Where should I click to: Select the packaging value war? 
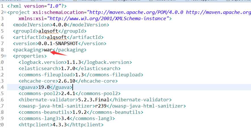[x=48, y=50]
